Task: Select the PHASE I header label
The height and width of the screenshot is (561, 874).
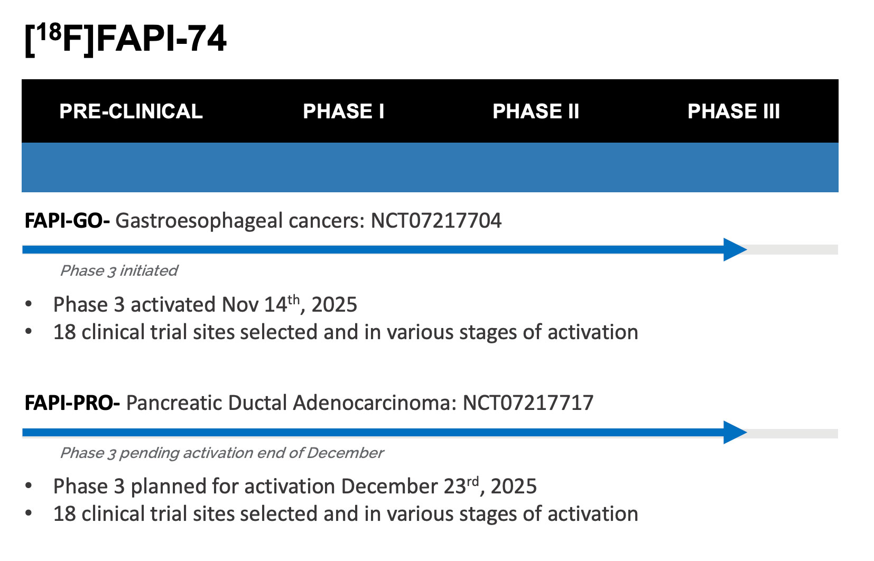Action: pyautogui.click(x=343, y=111)
